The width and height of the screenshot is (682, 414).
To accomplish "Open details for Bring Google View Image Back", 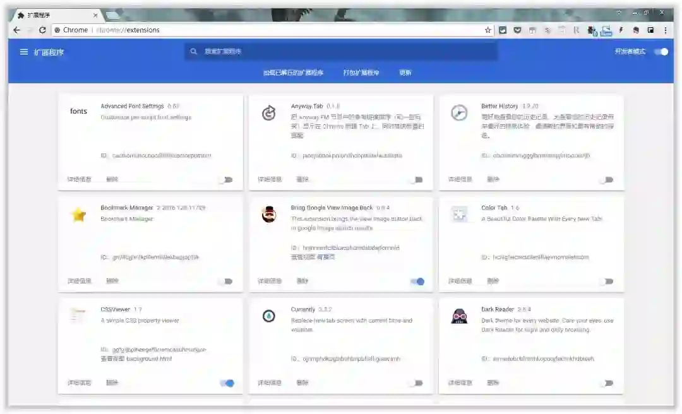I will (270, 281).
